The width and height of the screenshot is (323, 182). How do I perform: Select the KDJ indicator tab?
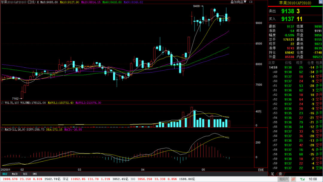pos(5,174)
